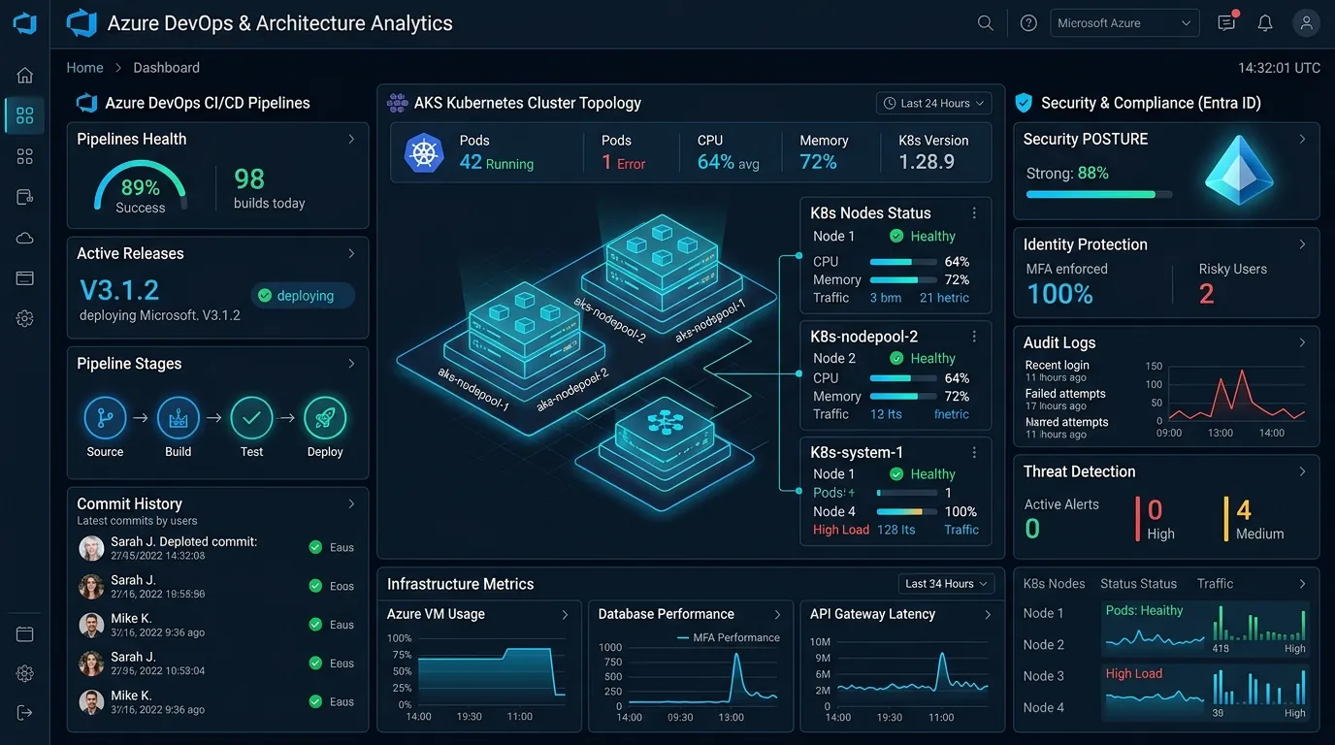The height and width of the screenshot is (745, 1335).
Task: Click the Build pipeline stage icon
Action: (x=178, y=418)
